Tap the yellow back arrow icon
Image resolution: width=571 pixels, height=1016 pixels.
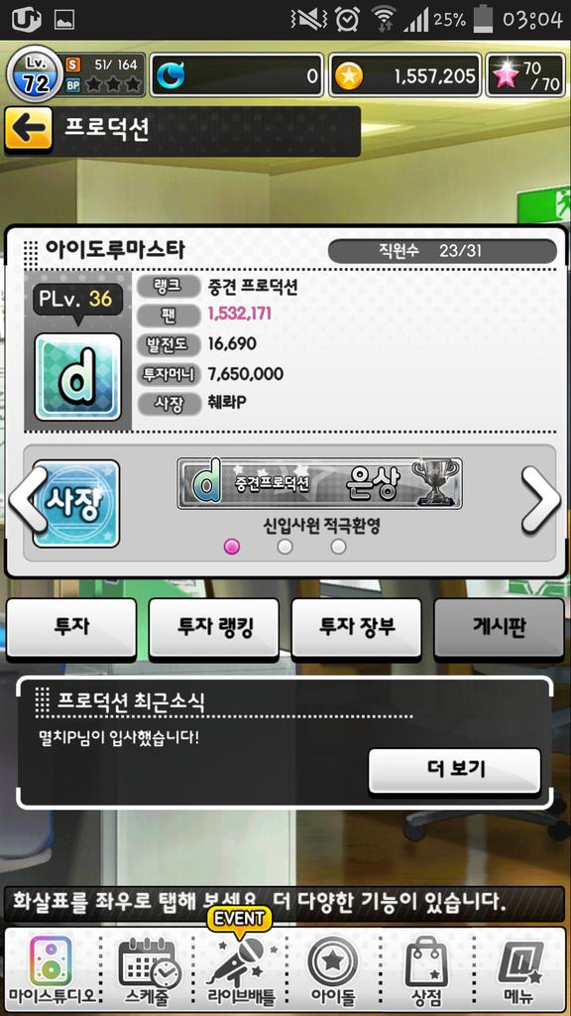[29, 129]
